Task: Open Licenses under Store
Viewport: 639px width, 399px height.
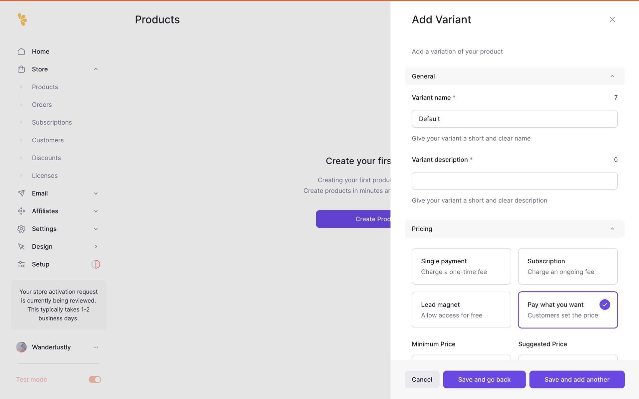Action: click(x=45, y=176)
